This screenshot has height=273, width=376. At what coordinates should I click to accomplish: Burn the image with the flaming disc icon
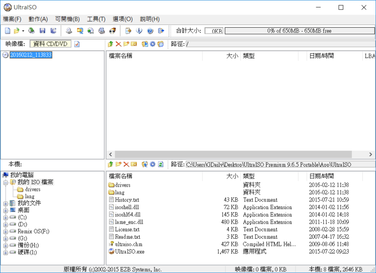[112, 31]
